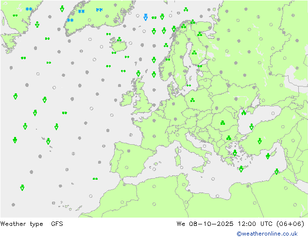Image resolution: width=308 pixels, height=238 pixels.
Task: Select the heavy rain symbol over Bulgaria
Action: [x=229, y=138]
